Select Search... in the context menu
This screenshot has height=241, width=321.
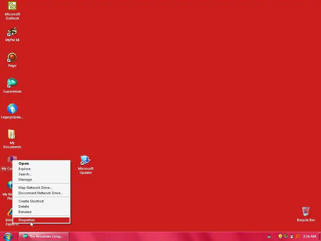pyautogui.click(x=41, y=174)
